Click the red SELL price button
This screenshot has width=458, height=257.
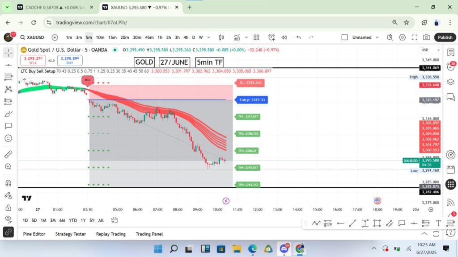[33, 60]
